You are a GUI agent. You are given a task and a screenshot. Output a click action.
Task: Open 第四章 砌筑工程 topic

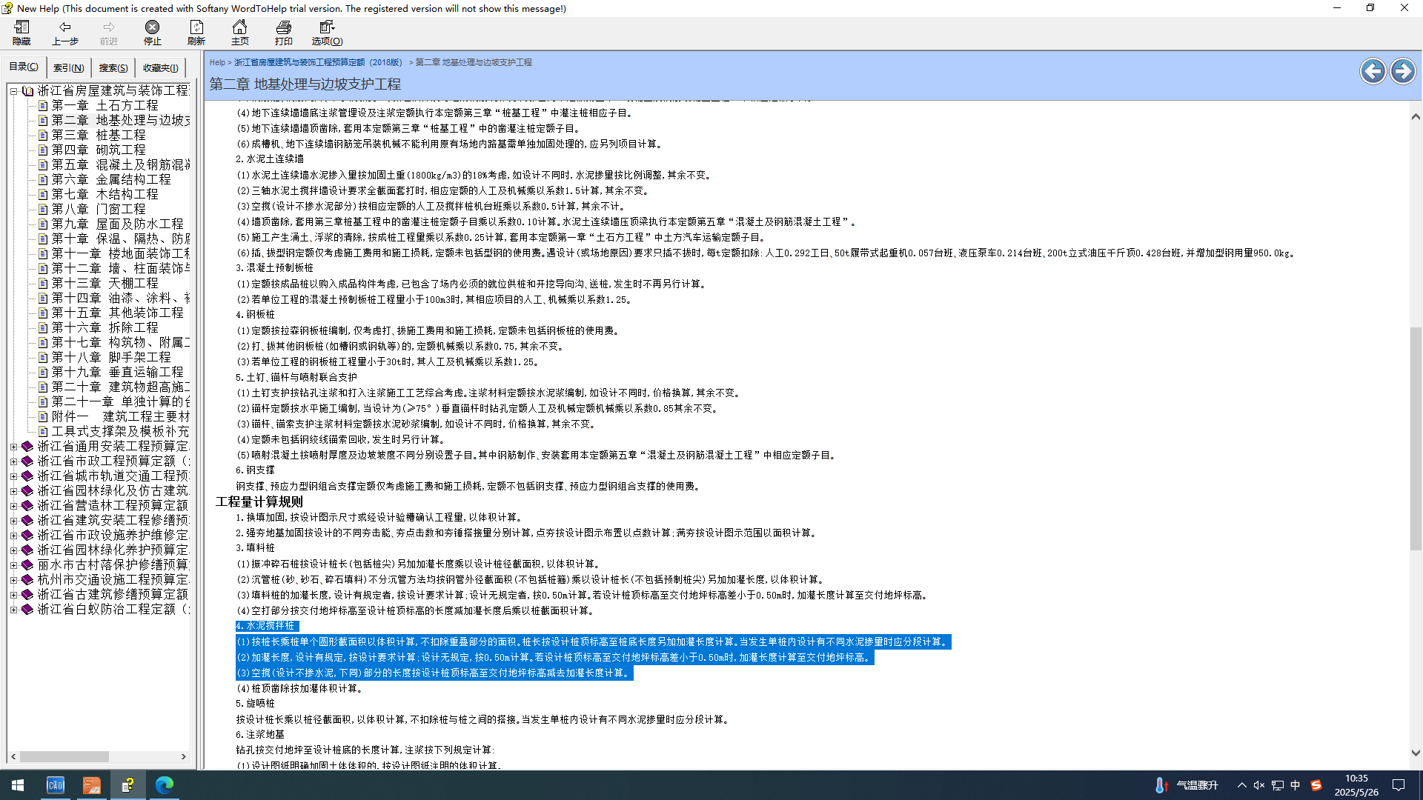pos(99,150)
